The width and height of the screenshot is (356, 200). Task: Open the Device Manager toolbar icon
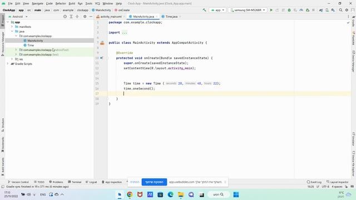coord(327,10)
